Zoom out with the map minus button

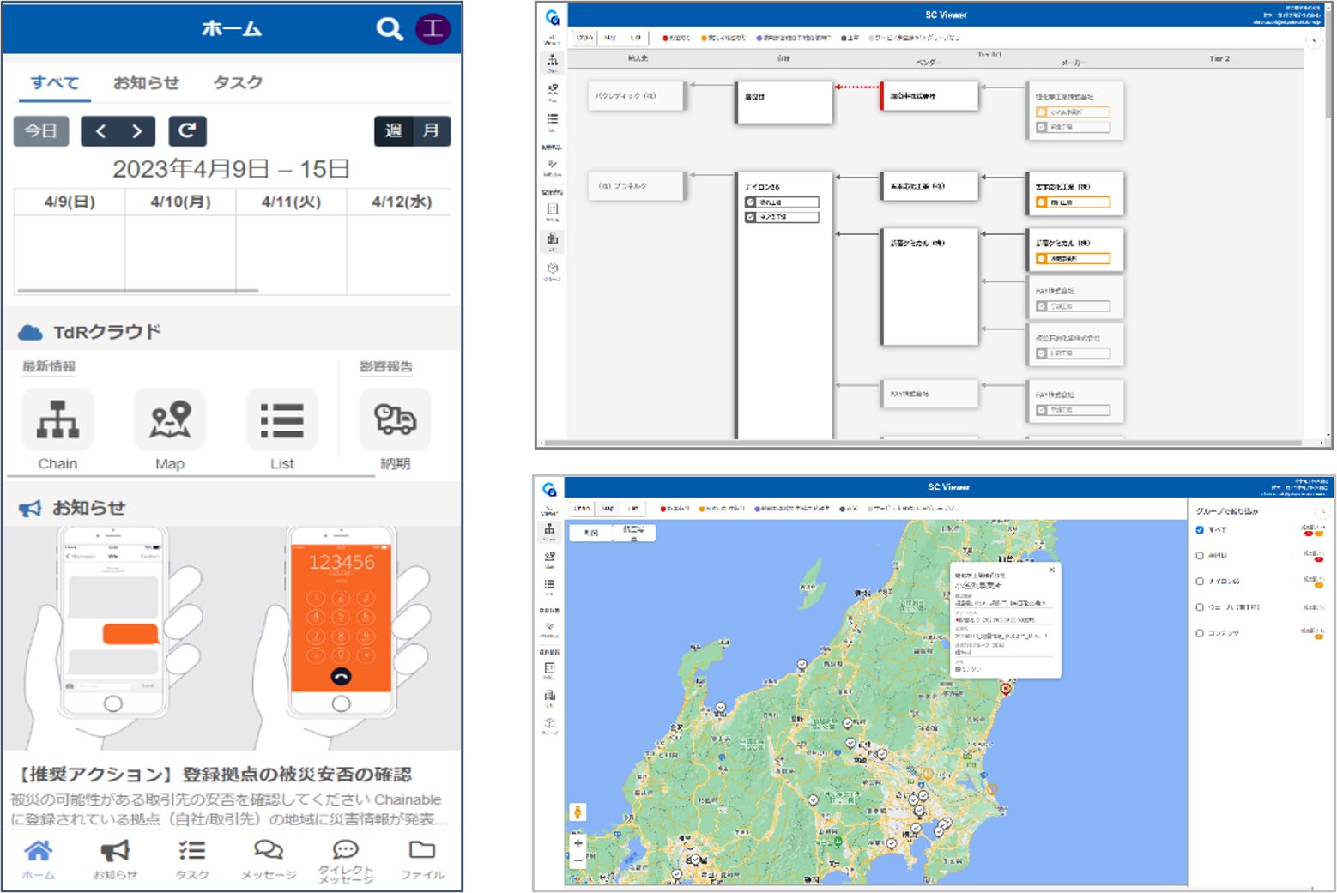578,859
